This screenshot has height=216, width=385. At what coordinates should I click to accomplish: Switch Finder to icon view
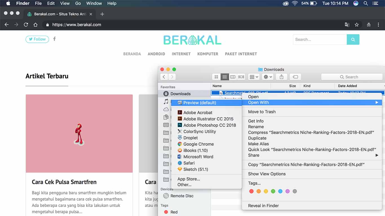216,77
